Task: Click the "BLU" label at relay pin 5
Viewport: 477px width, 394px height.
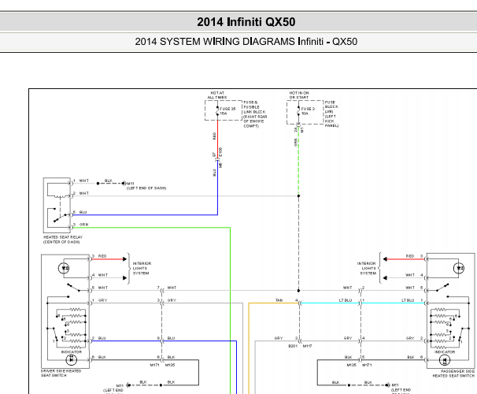Action: 83,212
